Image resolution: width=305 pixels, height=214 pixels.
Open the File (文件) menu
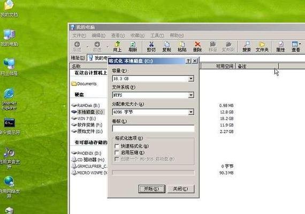click(79, 35)
